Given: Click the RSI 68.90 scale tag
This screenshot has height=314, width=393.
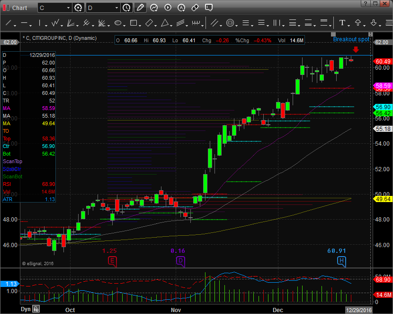Looking at the screenshot, I should (x=383, y=280).
